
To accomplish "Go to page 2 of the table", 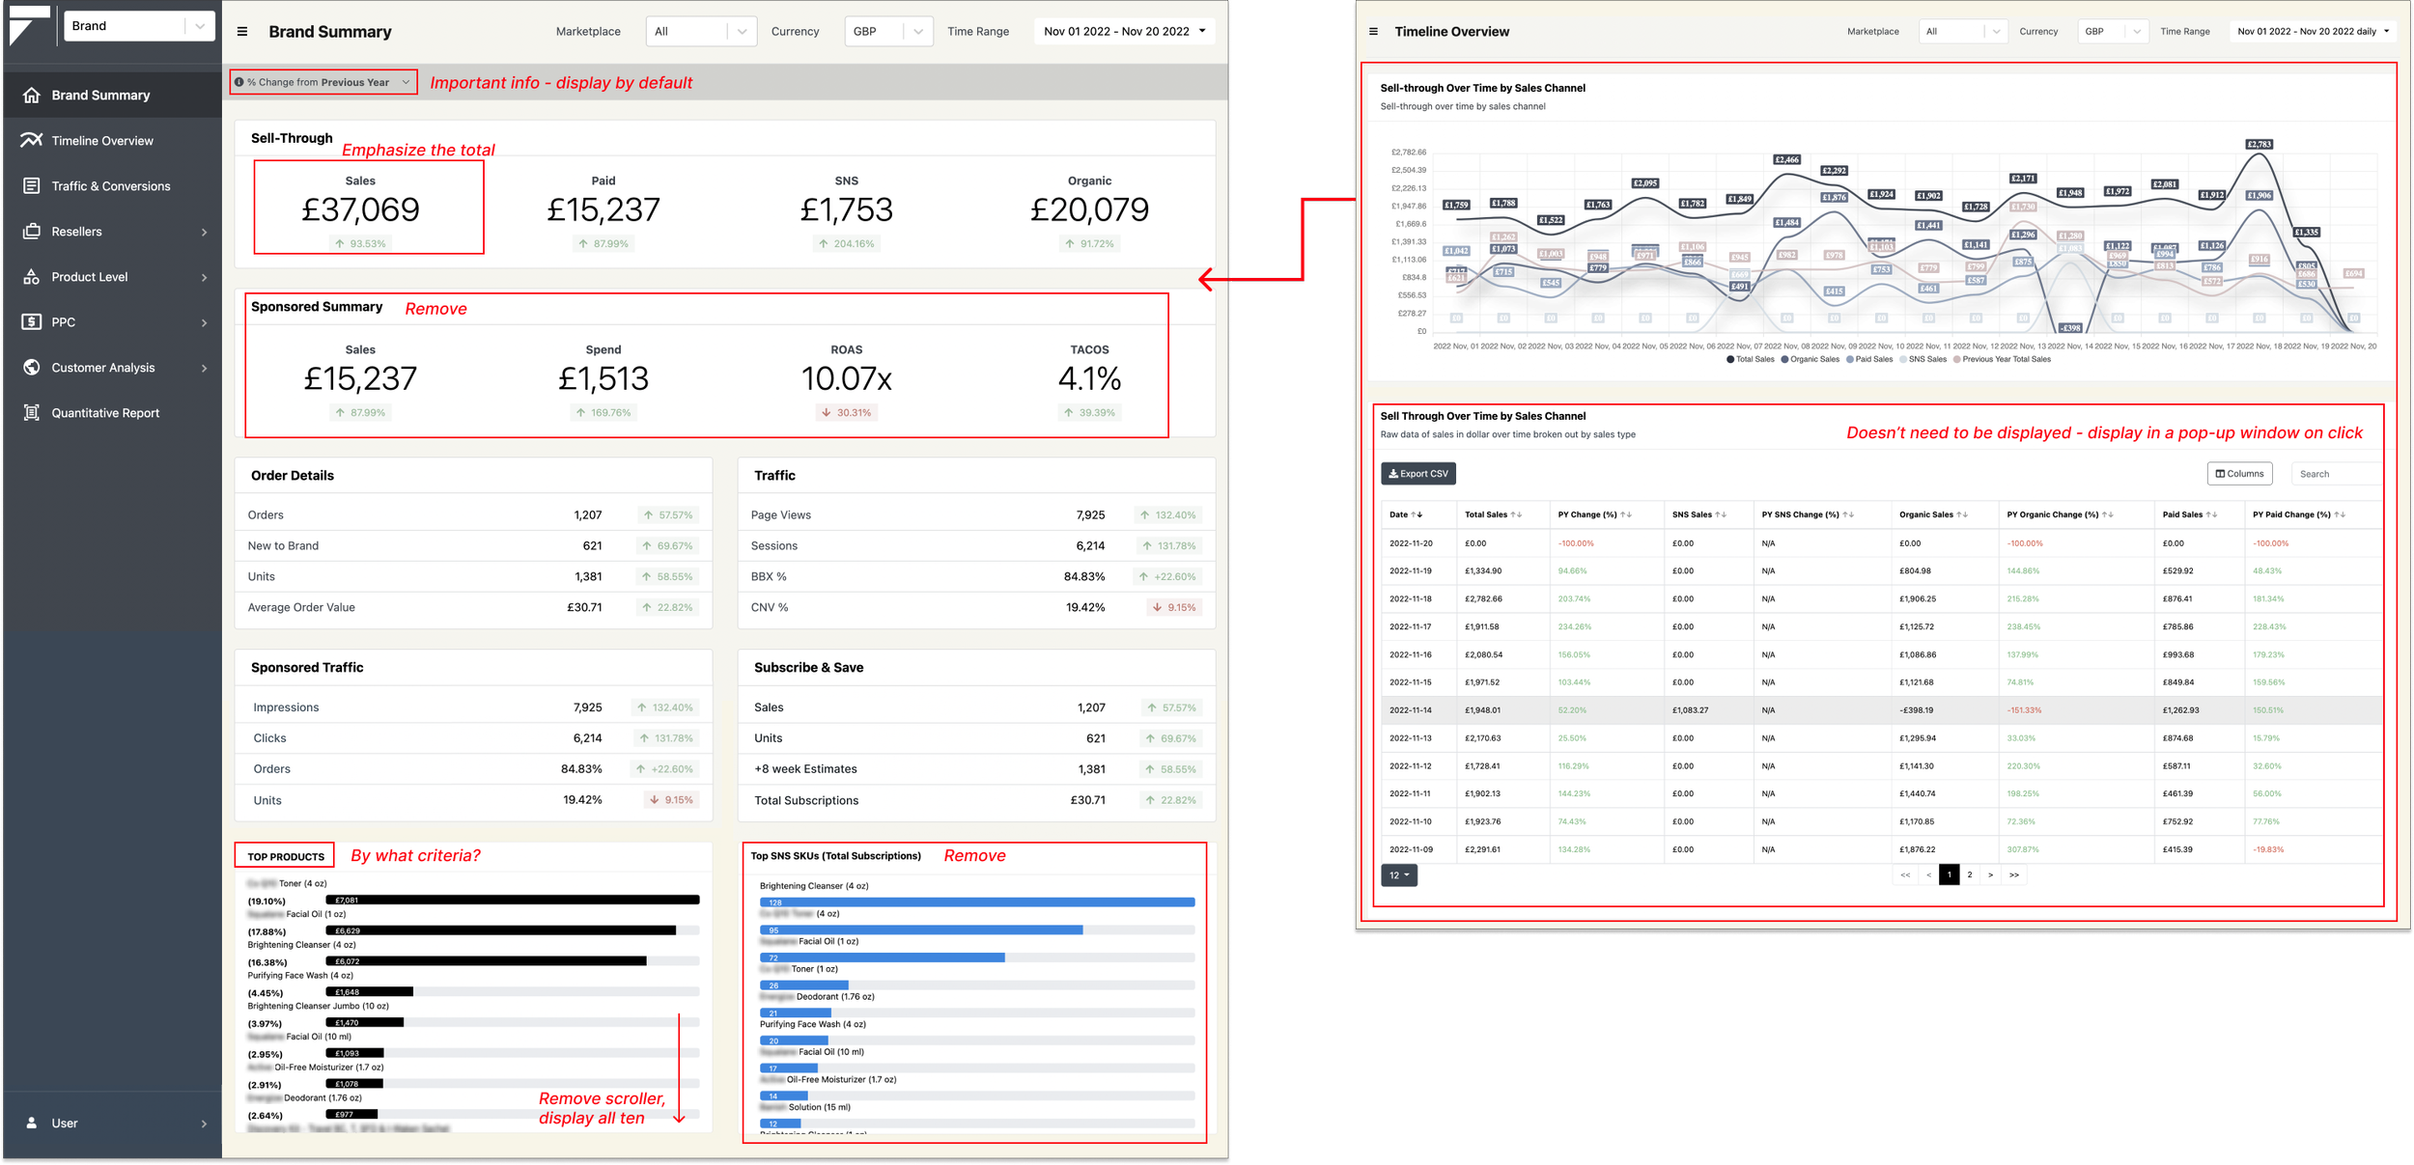I will [1970, 874].
